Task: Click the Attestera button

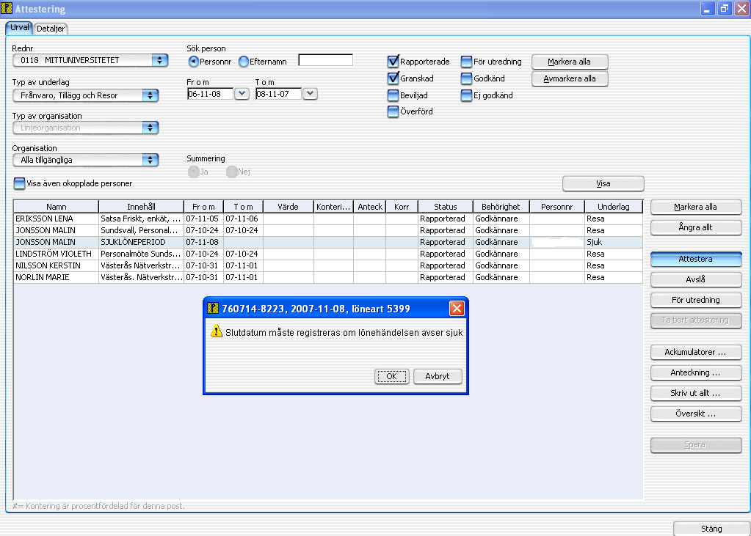Action: pyautogui.click(x=695, y=259)
